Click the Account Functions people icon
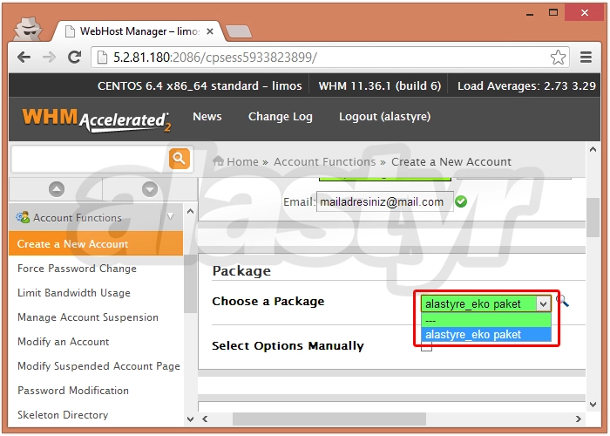This screenshot has height=436, width=610. (23, 217)
